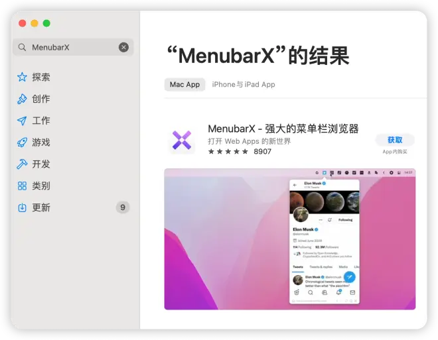Click the updates badge showing 9
The width and height of the screenshot is (438, 340).
pos(122,207)
